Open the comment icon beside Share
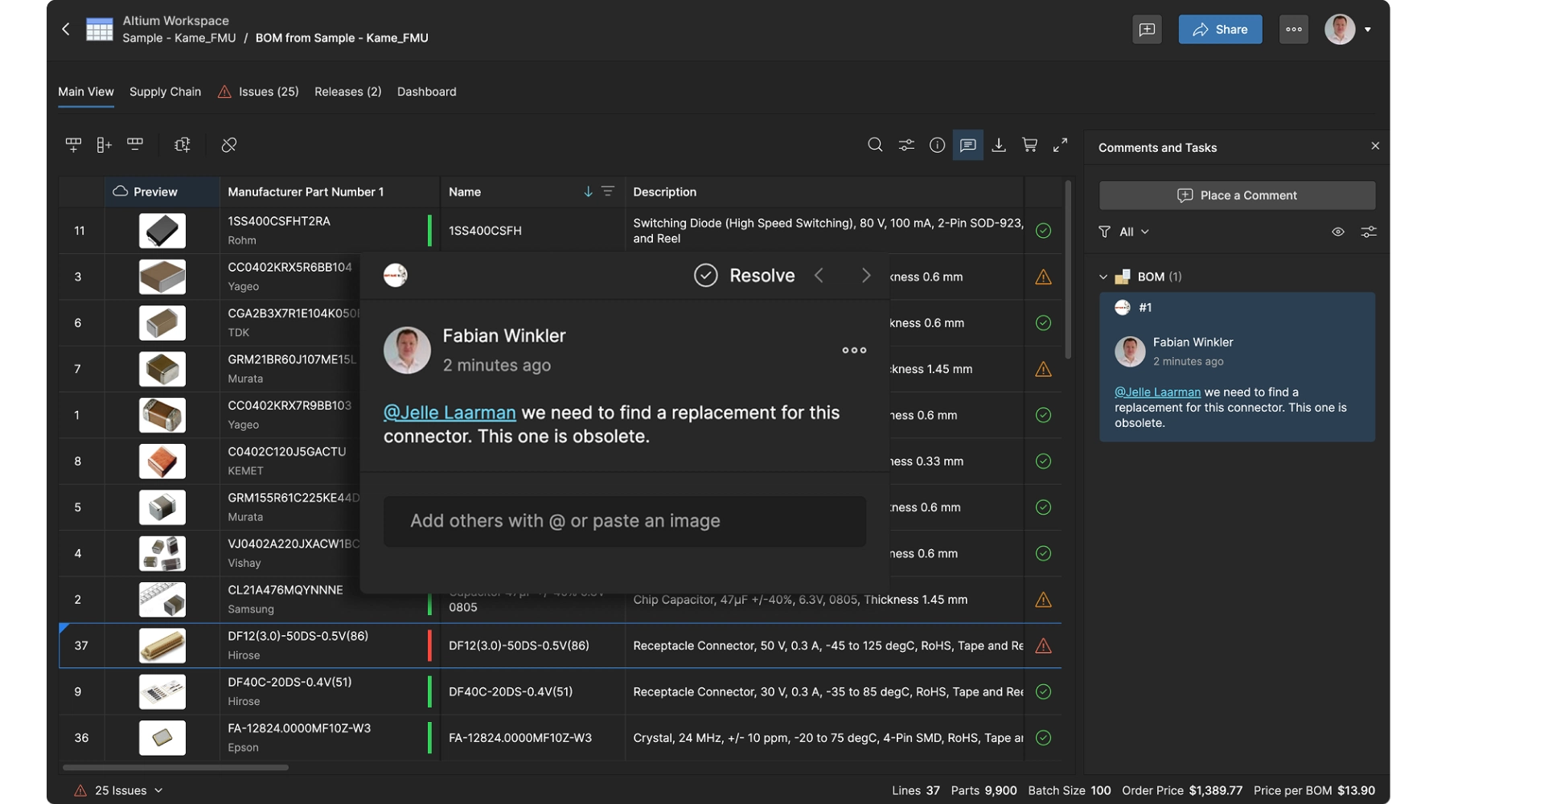 click(x=1147, y=30)
